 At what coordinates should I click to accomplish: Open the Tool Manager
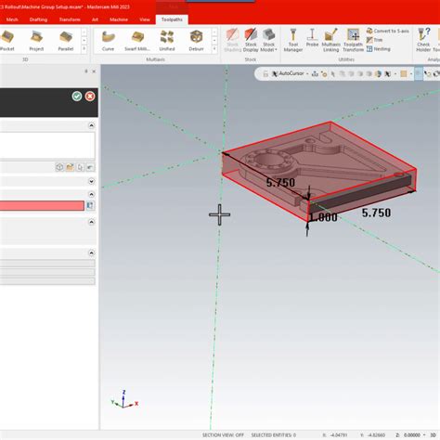click(293, 40)
